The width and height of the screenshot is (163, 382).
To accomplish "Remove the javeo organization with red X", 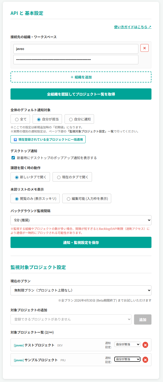I will tap(145, 48).
